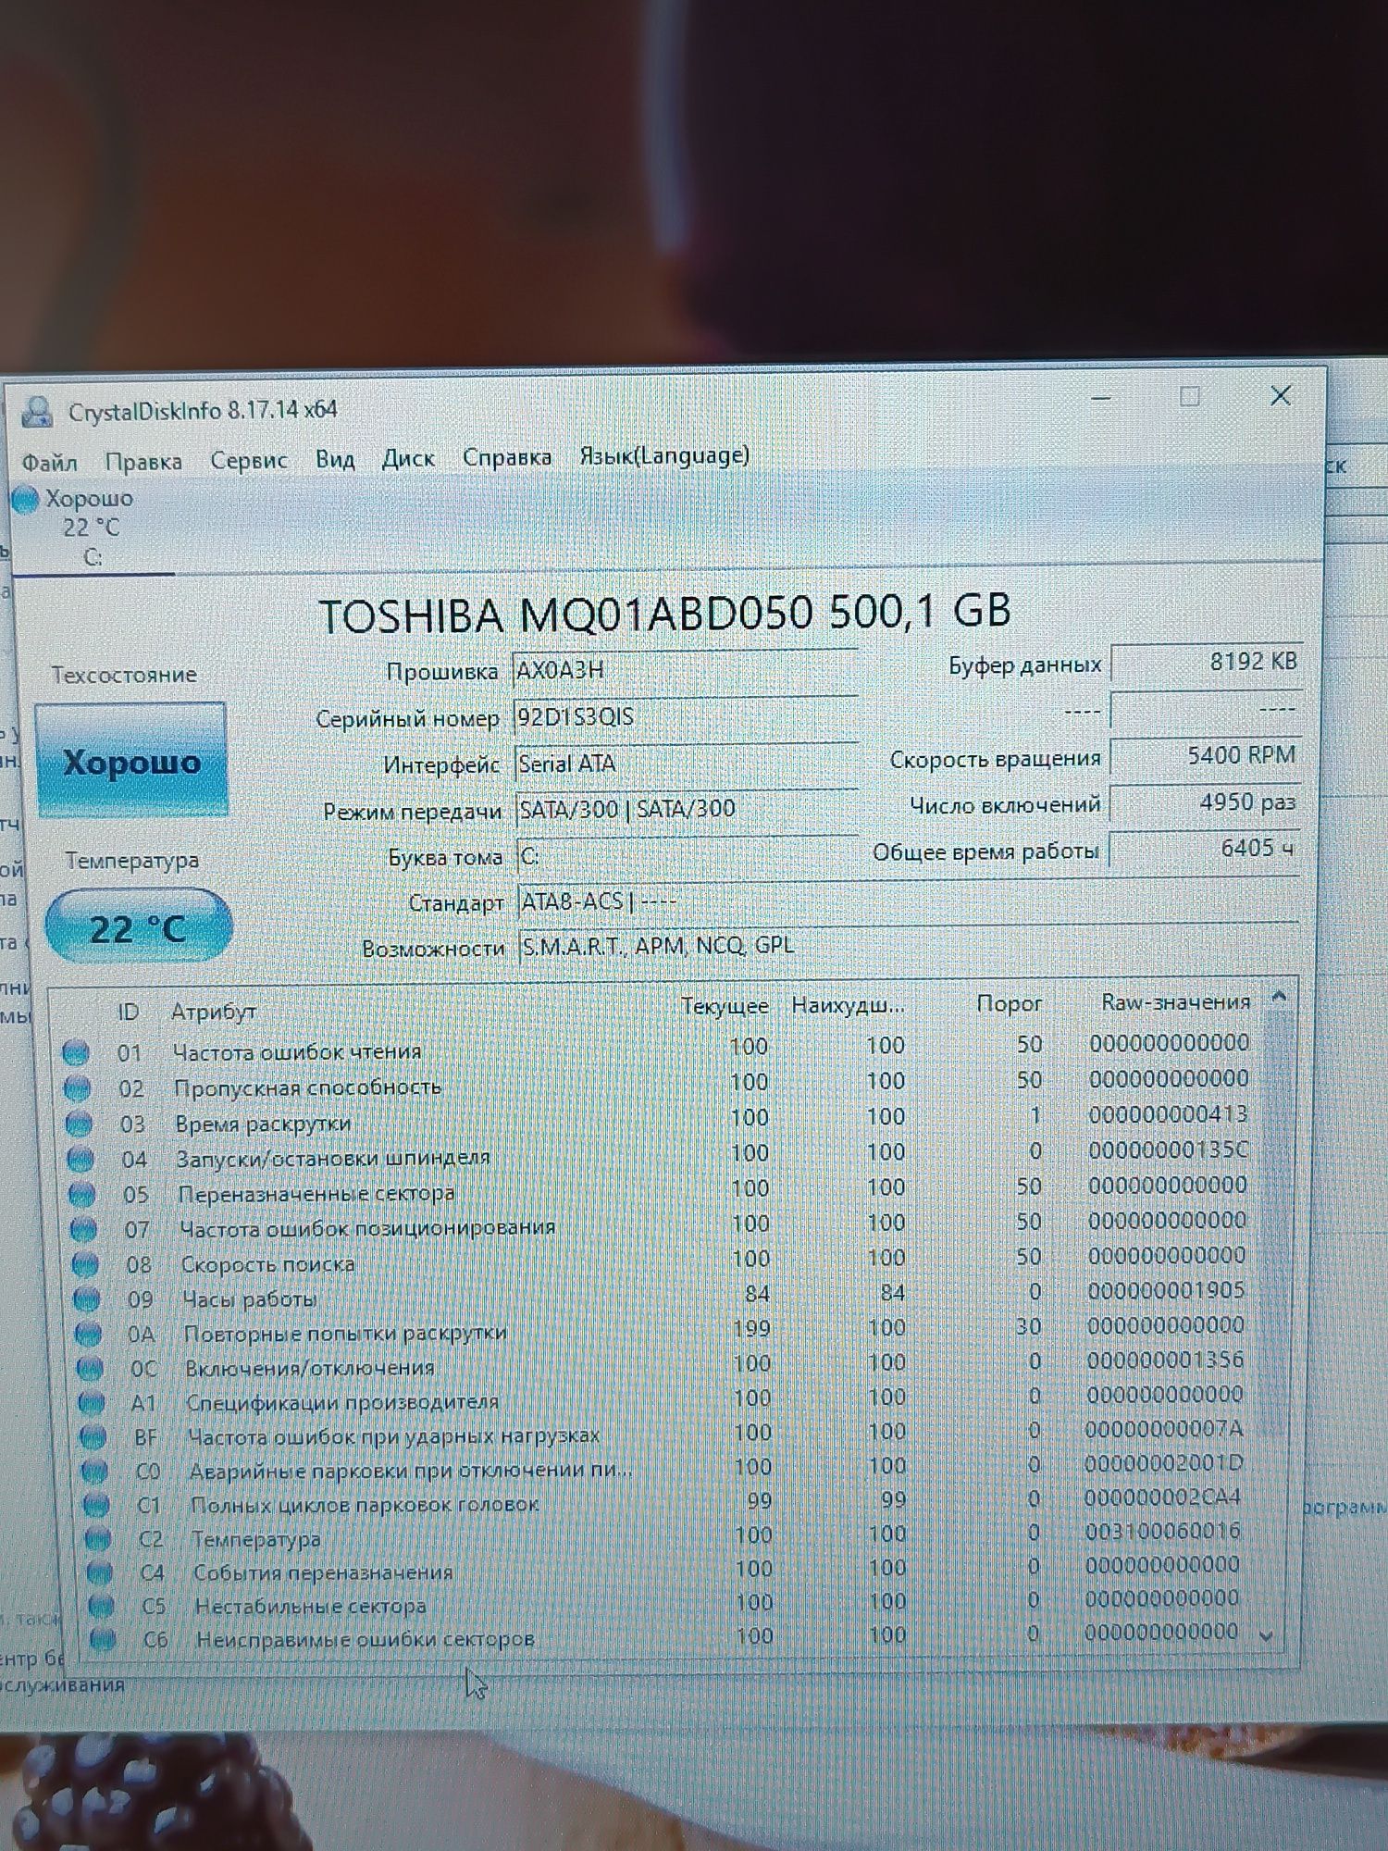Click the transfer mode field SATA/300 | SATA/300
This screenshot has height=1851, width=1388.
tap(687, 809)
